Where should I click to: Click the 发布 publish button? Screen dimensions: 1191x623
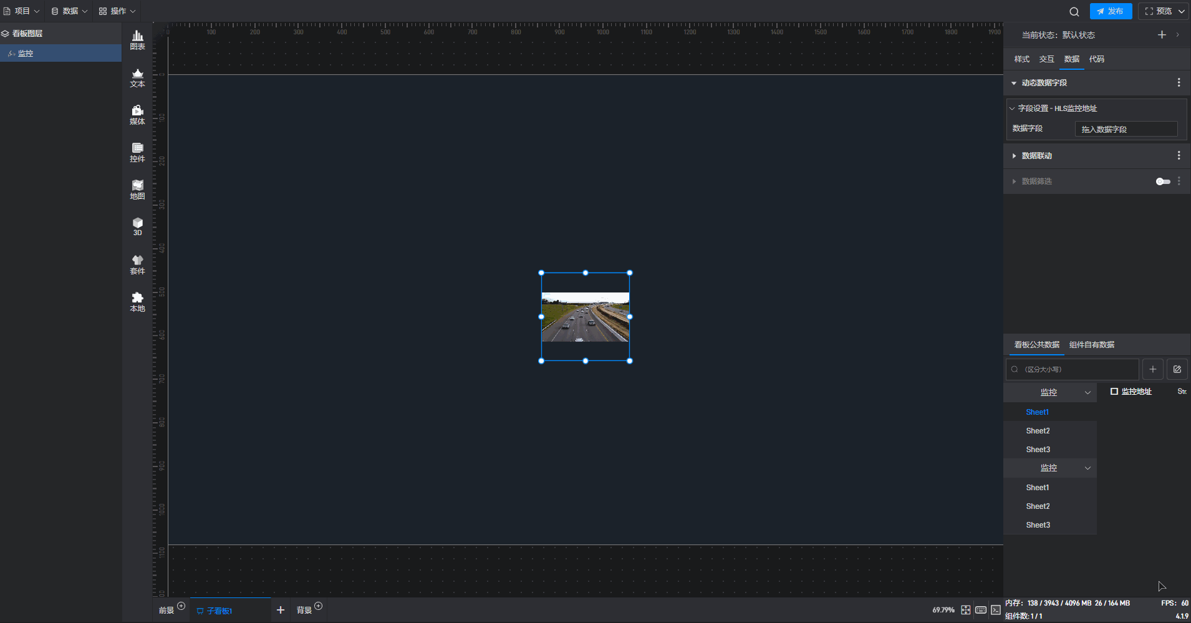click(1111, 11)
